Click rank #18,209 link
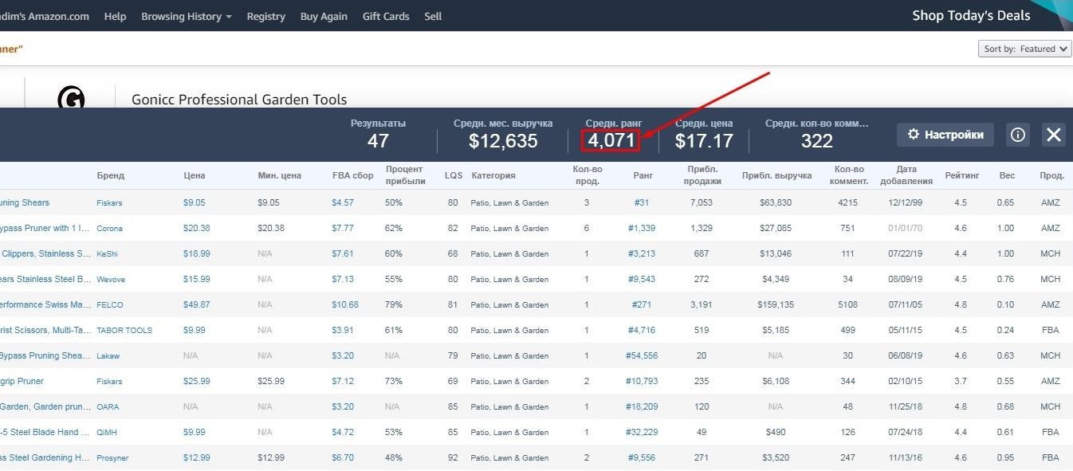Screen dimensions: 1073x471 (x=642, y=407)
